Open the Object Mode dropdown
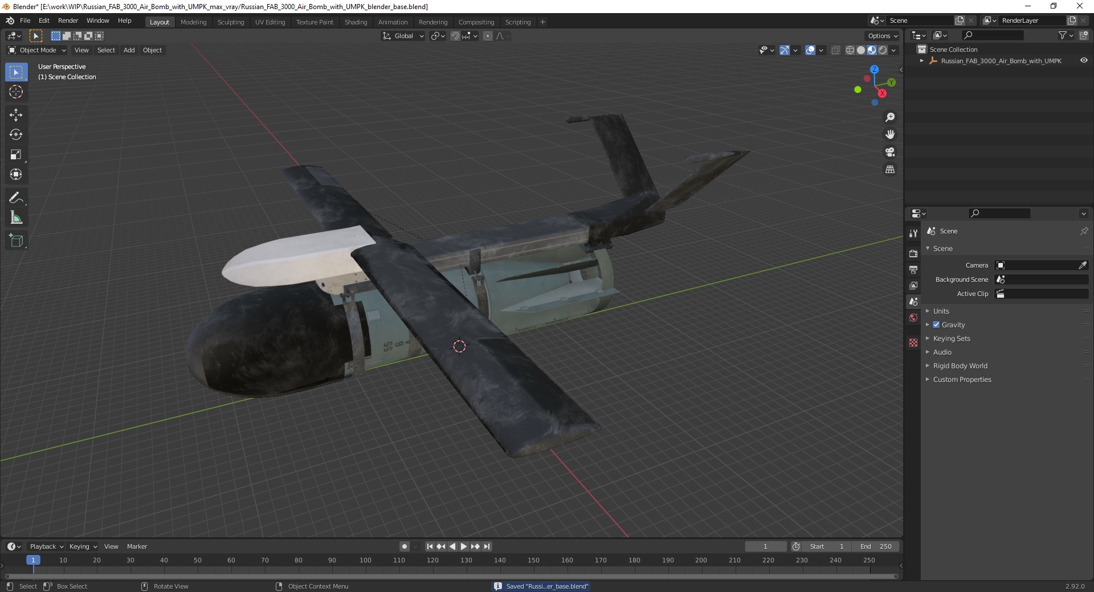The width and height of the screenshot is (1094, 592). pos(37,50)
